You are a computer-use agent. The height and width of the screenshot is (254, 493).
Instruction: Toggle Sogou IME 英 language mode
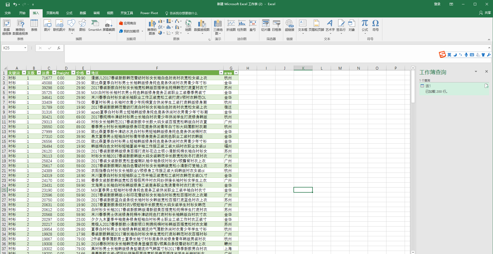pyautogui.click(x=449, y=55)
